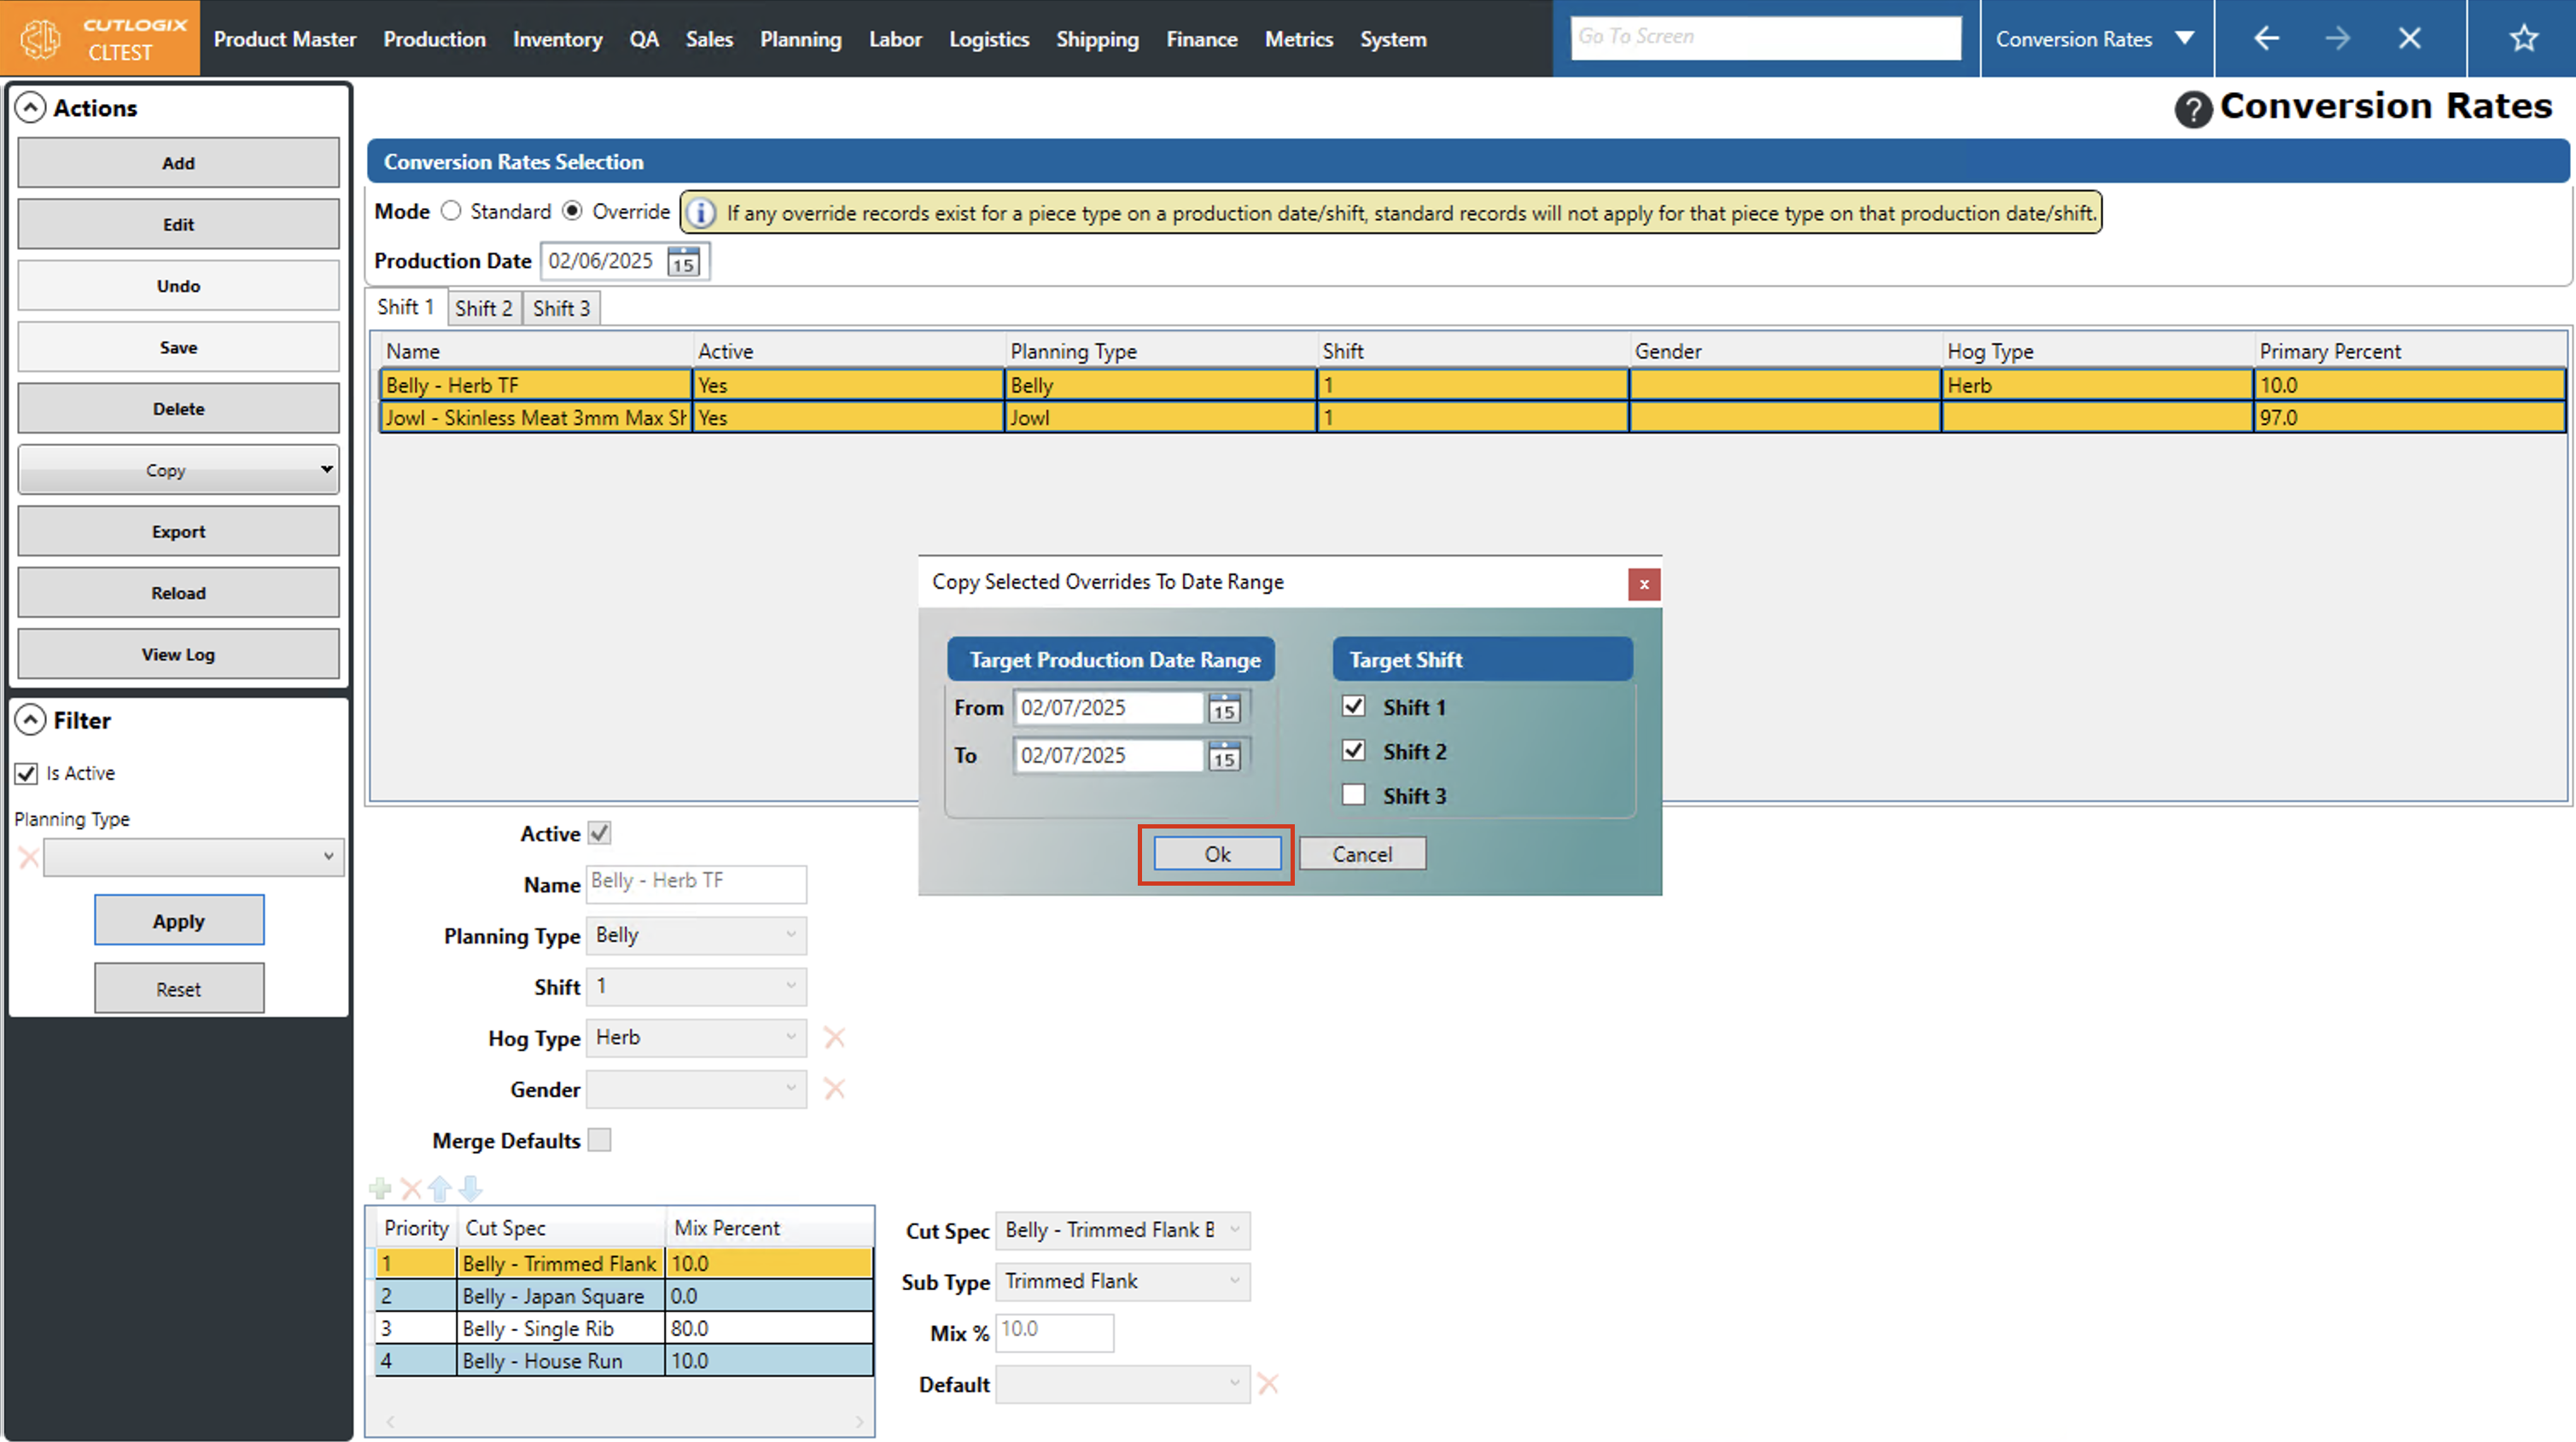Click the Cancel button in dialog
2576x1442 pixels.
pos(1361,854)
